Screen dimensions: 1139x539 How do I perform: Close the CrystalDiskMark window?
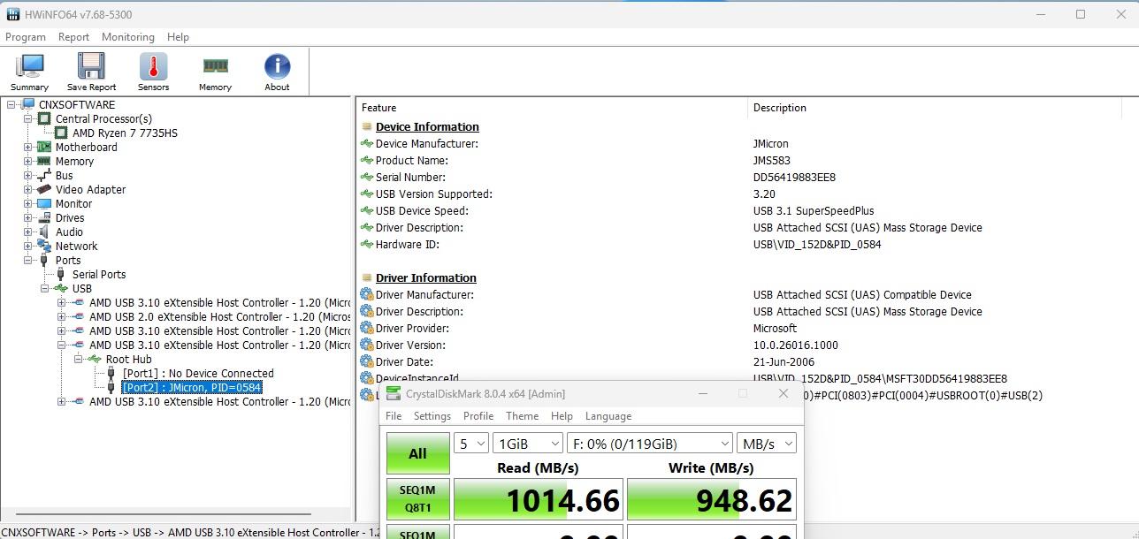[784, 393]
